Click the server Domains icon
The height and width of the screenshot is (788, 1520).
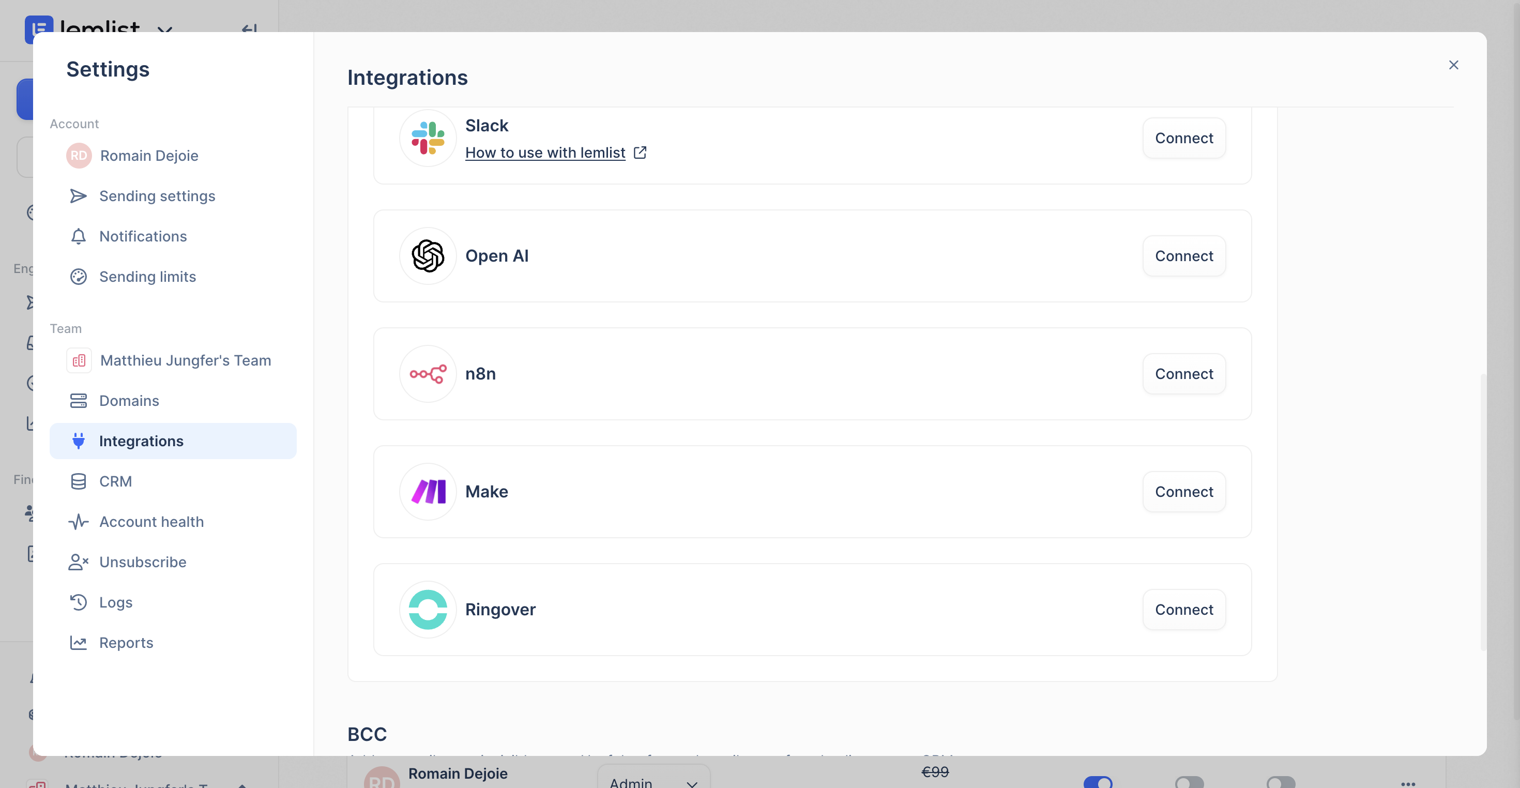78,400
